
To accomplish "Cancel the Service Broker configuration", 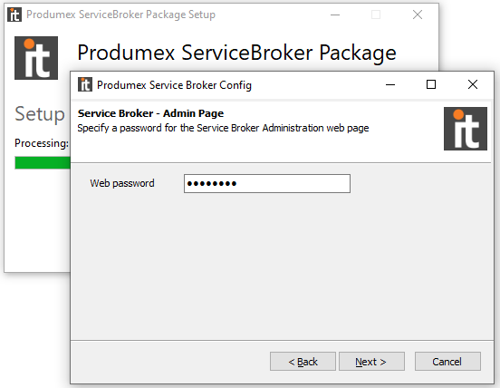I will coord(447,362).
